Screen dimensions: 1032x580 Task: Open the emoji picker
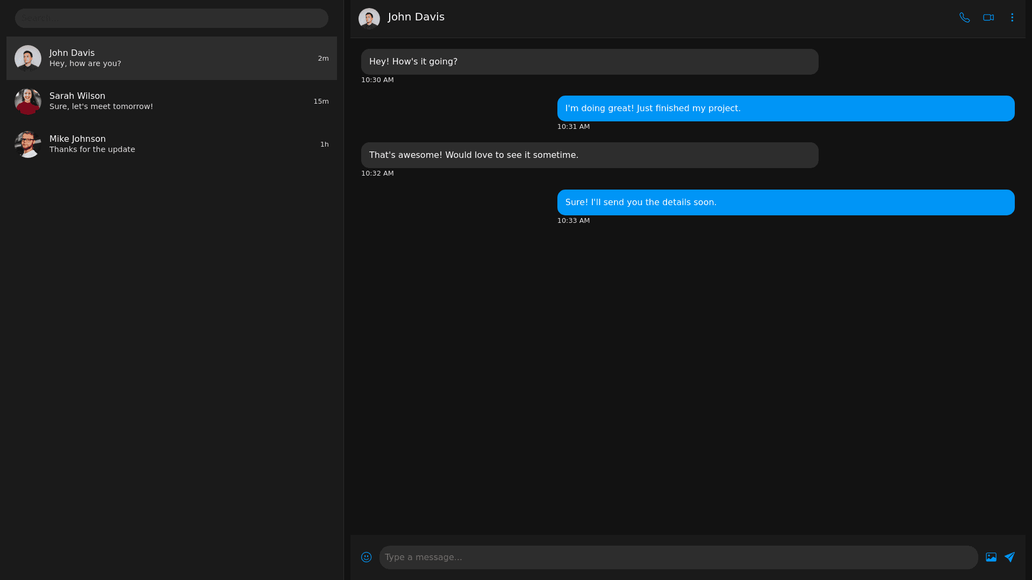pos(366,557)
